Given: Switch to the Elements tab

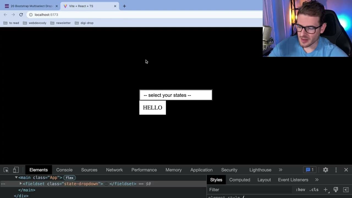Looking at the screenshot, I should pyautogui.click(x=38, y=170).
